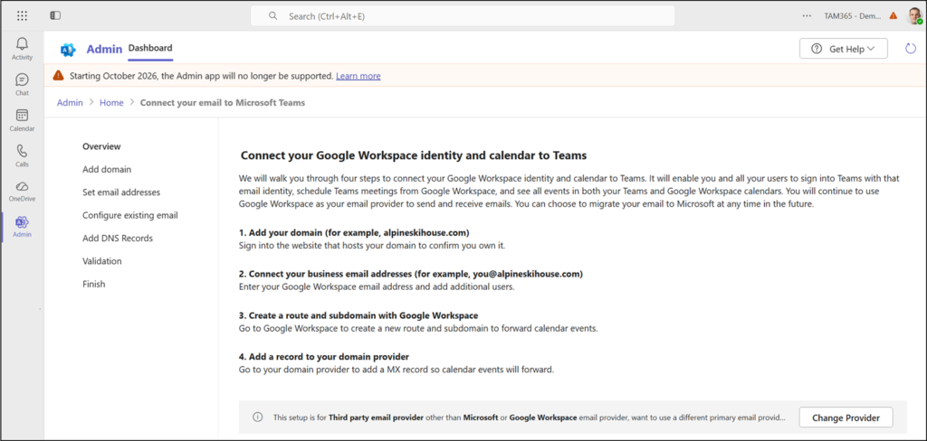Expand the Get Help dropdown
The image size is (927, 441).
click(x=843, y=49)
